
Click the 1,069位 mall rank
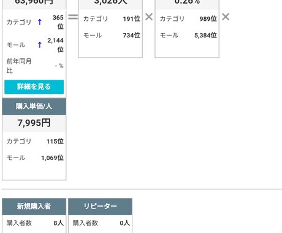[x=53, y=158]
